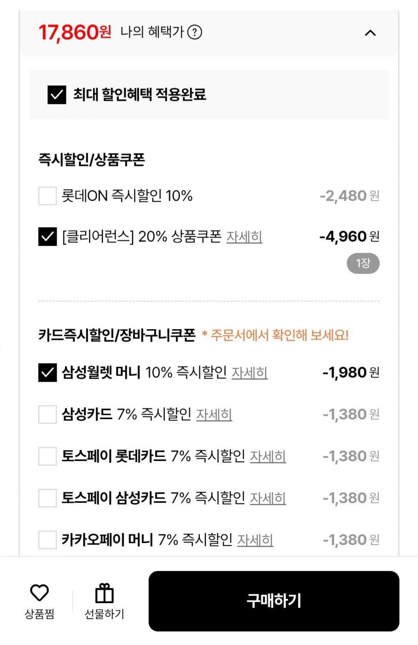This screenshot has width=418, height=645.
Task: Collapse the benefit price panel chevron
Action: [x=370, y=33]
